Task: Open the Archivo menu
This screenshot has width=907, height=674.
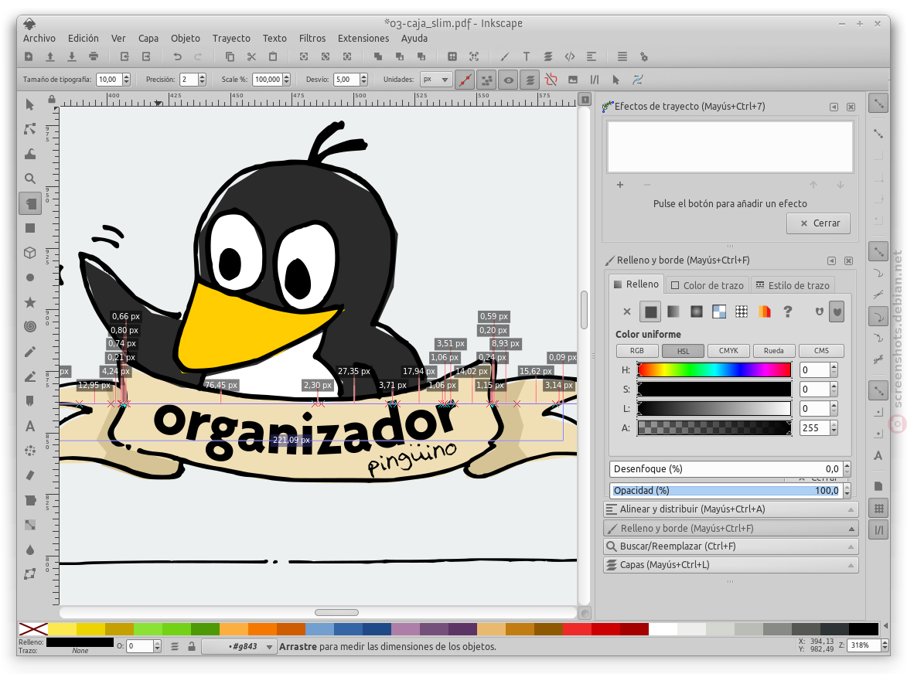Action: pyautogui.click(x=39, y=38)
